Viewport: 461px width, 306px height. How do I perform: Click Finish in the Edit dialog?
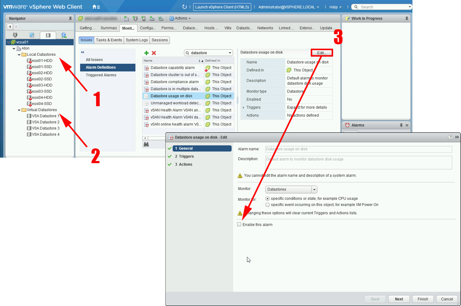(x=423, y=299)
